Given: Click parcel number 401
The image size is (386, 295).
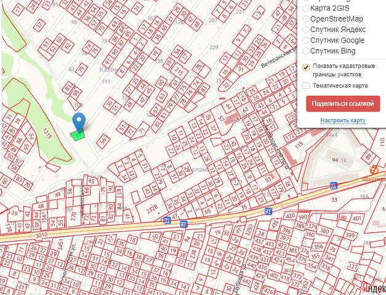Looking at the screenshot, I should point(356,218).
